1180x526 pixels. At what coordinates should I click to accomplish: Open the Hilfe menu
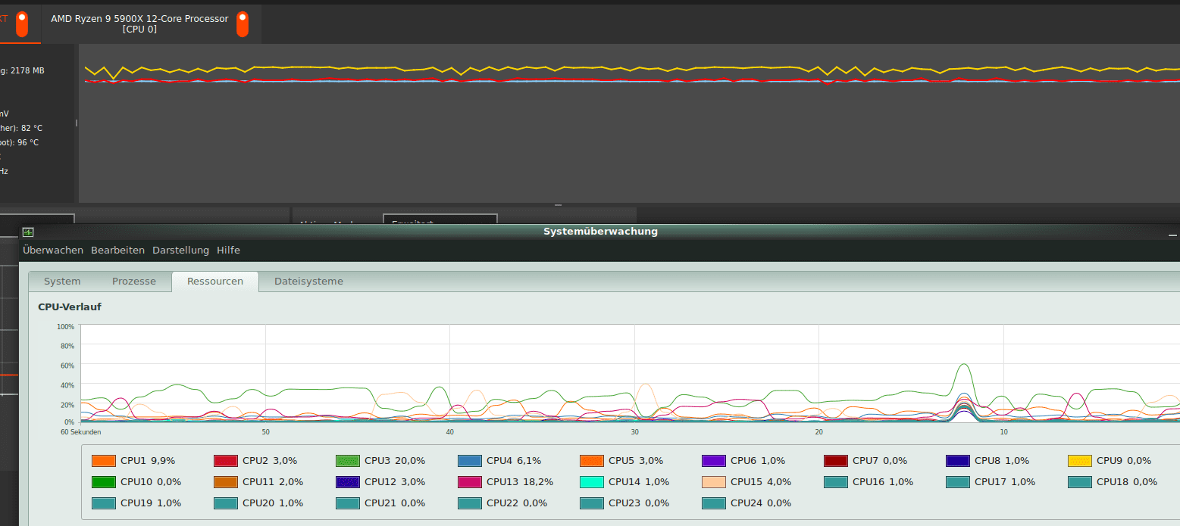[228, 250]
